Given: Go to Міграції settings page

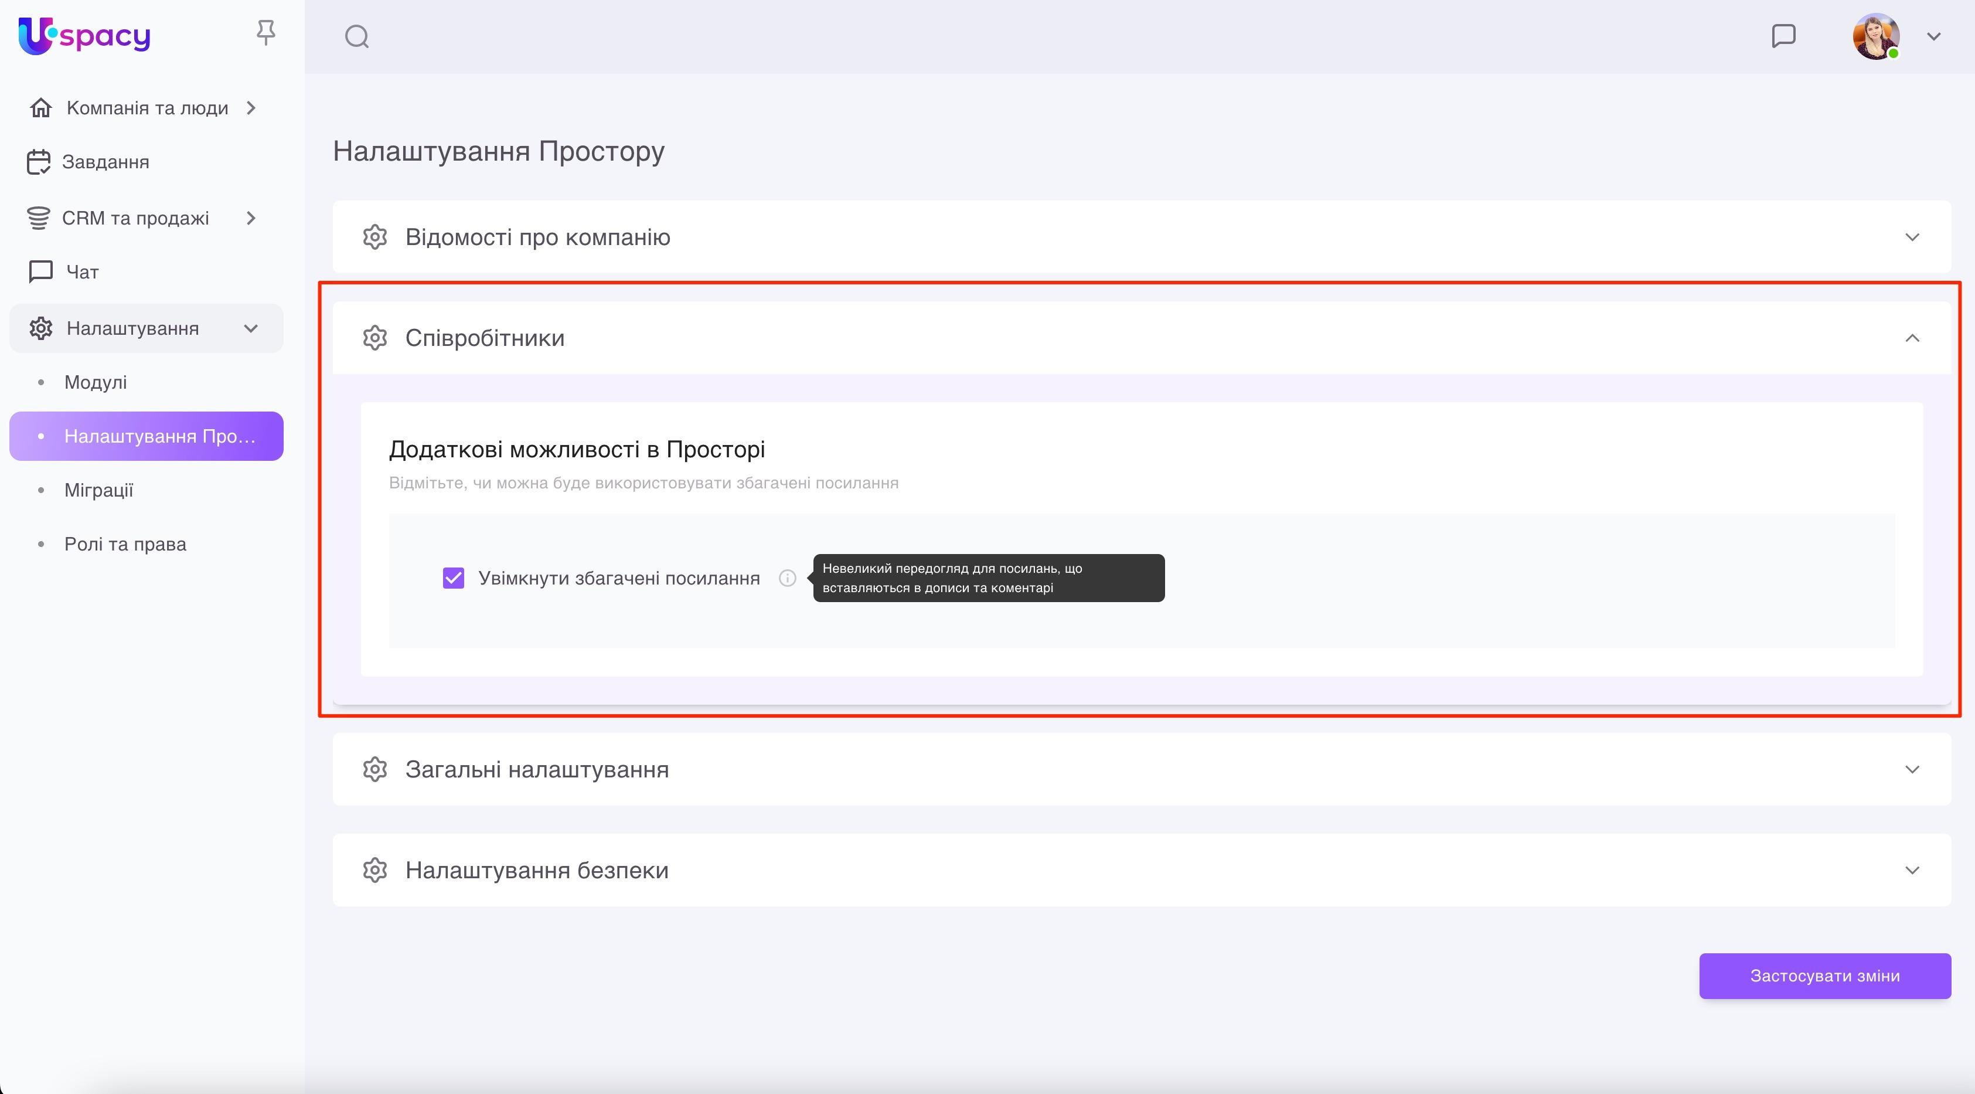Looking at the screenshot, I should (x=99, y=490).
